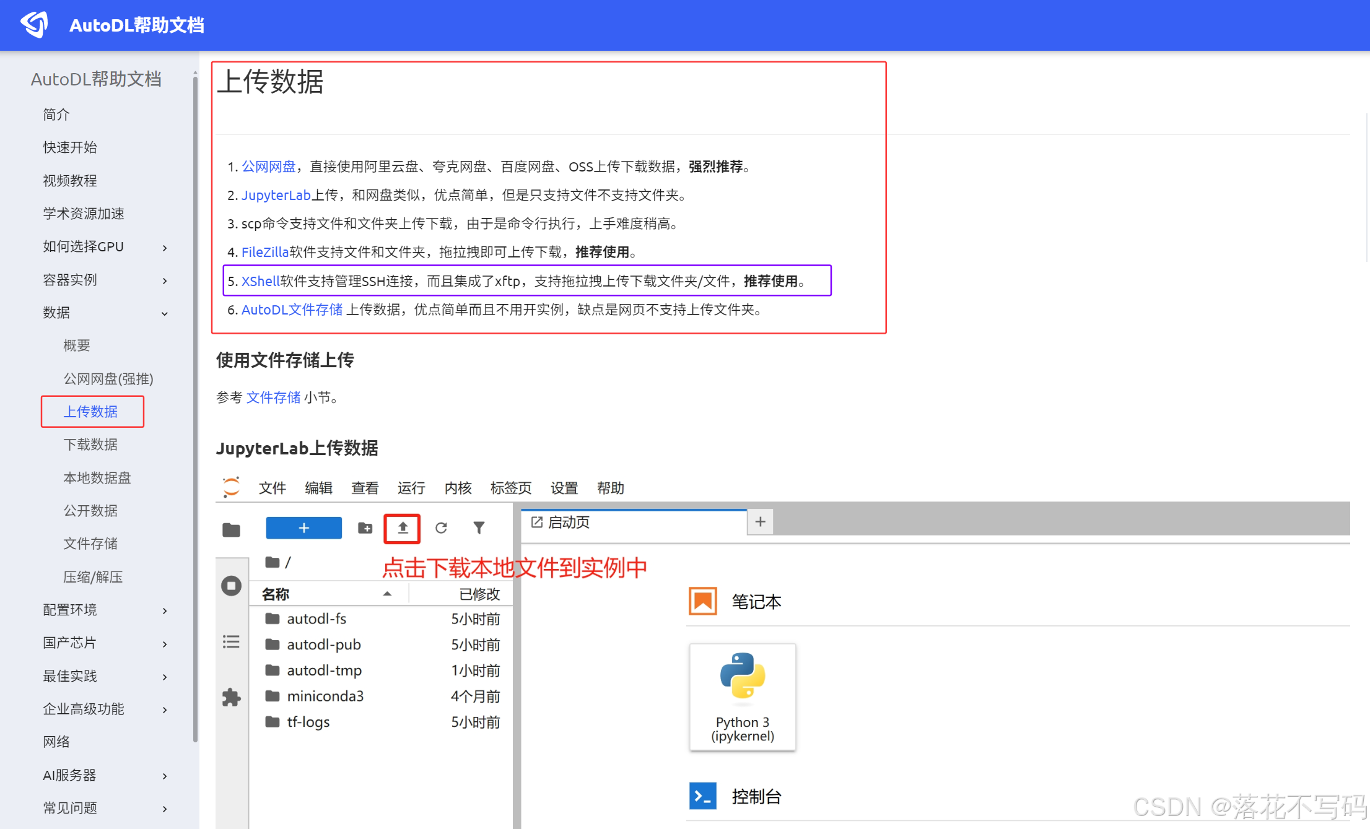Open the 文件存储 link in 参考 sentence
1370x829 pixels.
click(274, 397)
